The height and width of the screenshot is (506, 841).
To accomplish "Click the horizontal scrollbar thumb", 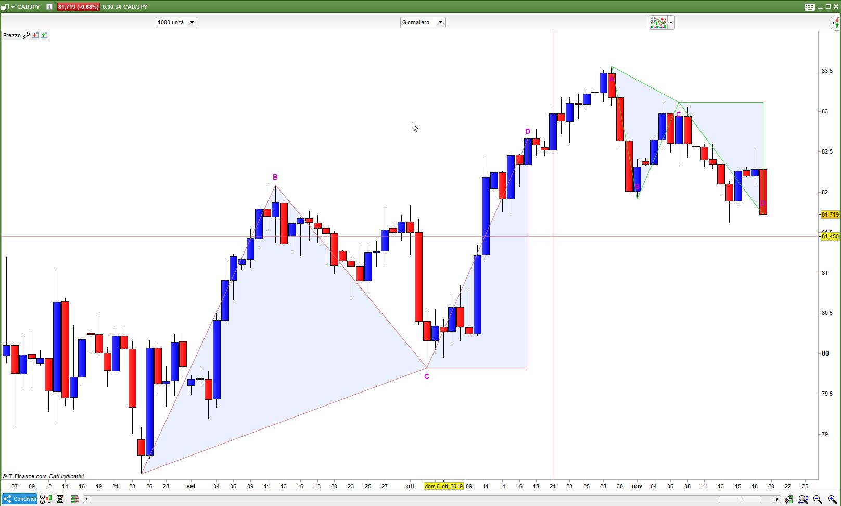I will [740, 499].
